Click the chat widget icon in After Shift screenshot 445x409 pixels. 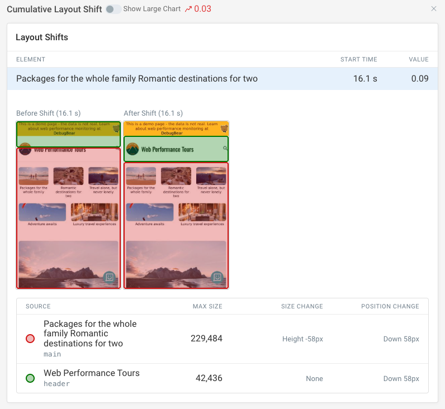[217, 277]
